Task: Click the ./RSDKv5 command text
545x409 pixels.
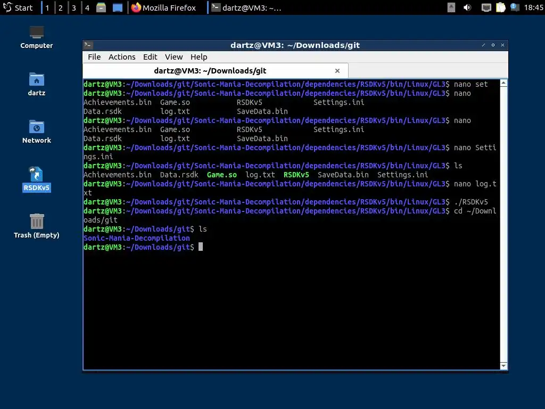Action: pos(471,202)
